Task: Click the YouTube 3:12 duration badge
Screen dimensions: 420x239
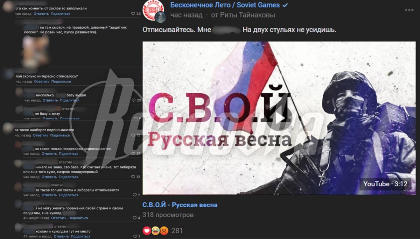Action: [385, 184]
